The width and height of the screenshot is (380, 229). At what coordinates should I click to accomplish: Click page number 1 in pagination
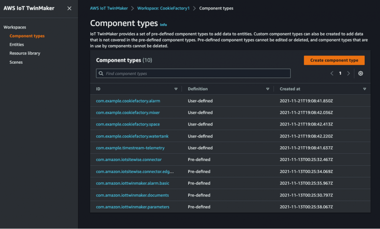(x=340, y=73)
